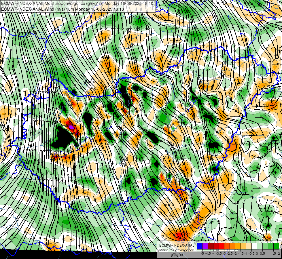Pick the blue legend swatch below -5
Image resolution: width=282 pixels, height=259 pixels.
[200, 246]
